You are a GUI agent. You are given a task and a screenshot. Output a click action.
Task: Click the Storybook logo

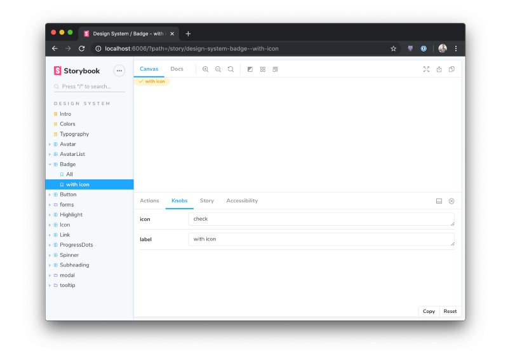[x=77, y=71]
